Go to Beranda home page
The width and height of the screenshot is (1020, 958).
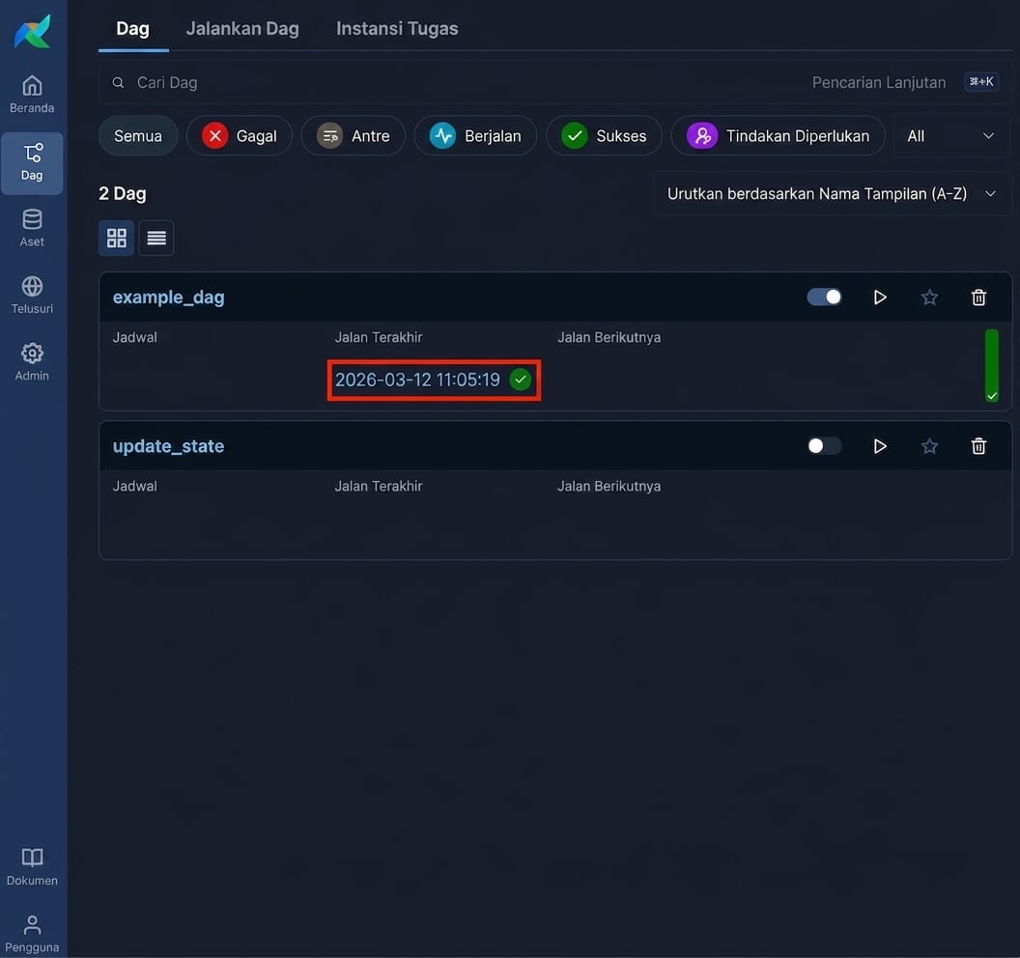click(x=32, y=95)
